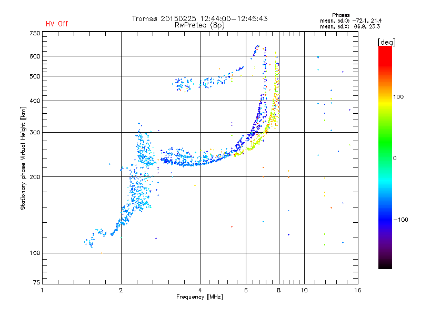Click 'mean, sd,X: 86.9, 23.3' text
The height and width of the screenshot is (316, 421).
click(350, 26)
